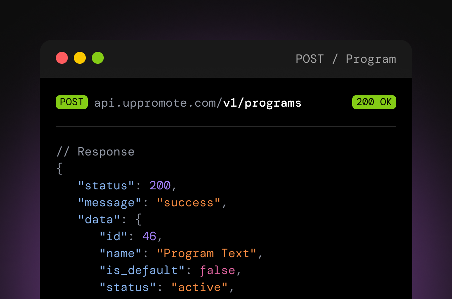This screenshot has height=299, width=452.
Task: Click the top-level "status" key
Action: [106, 185]
